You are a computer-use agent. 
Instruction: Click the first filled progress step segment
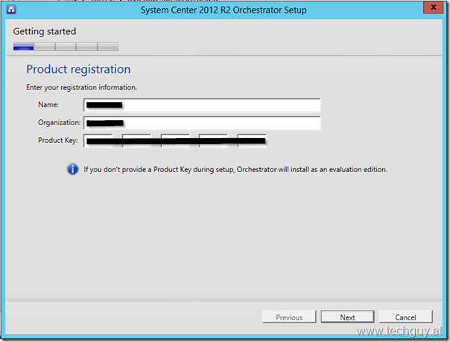pos(23,46)
